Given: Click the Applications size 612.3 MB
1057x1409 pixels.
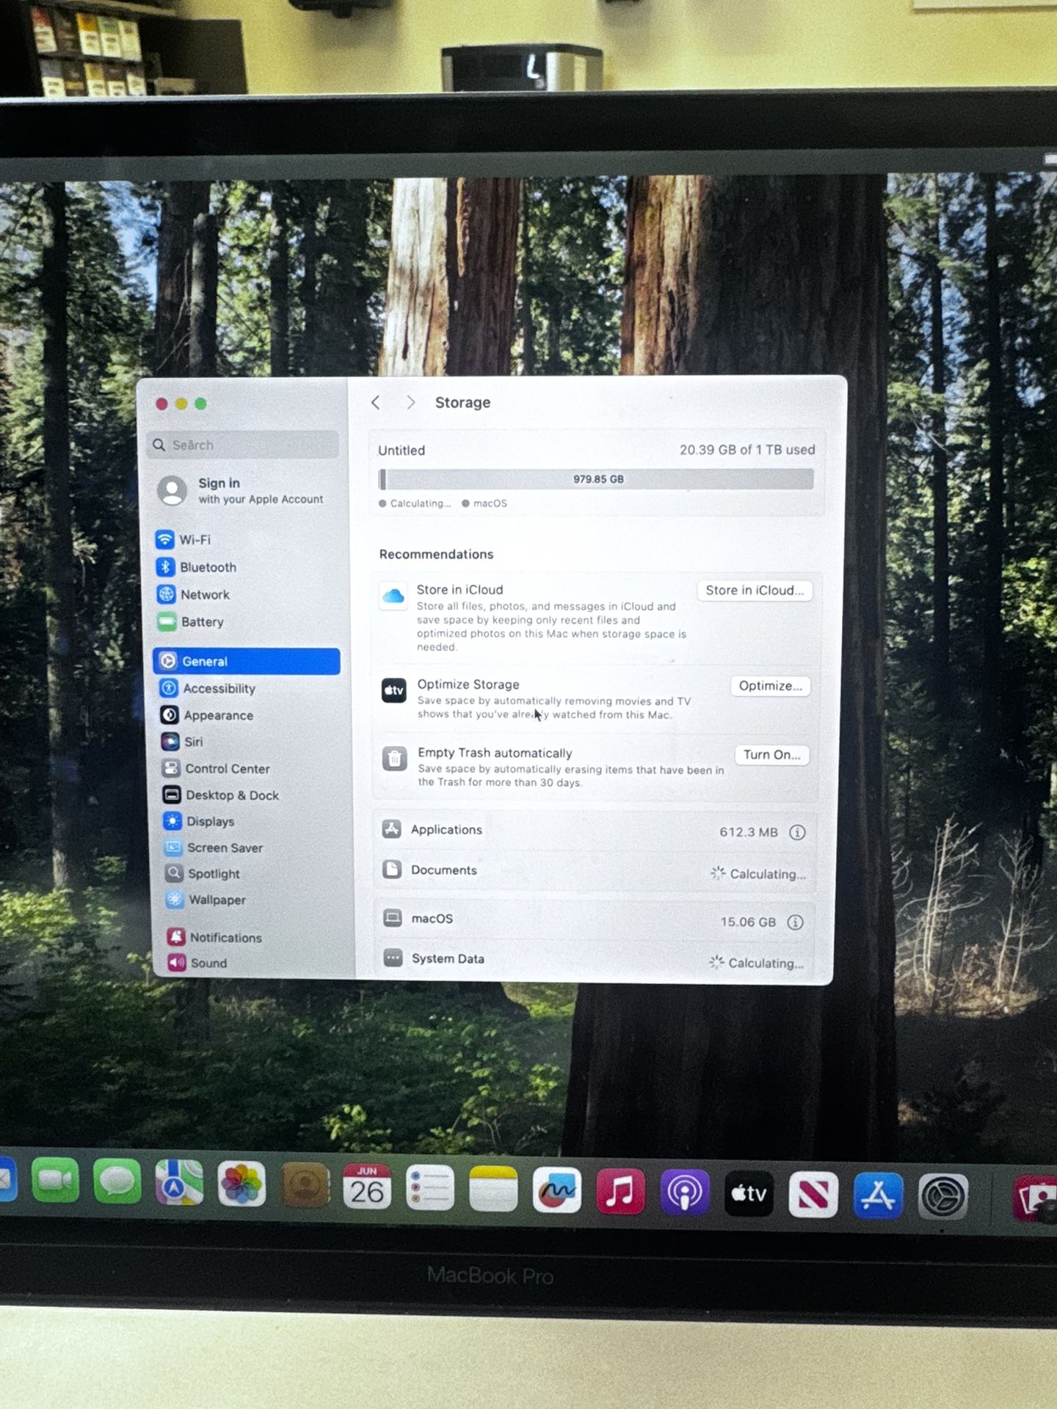Looking at the screenshot, I should pyautogui.click(x=749, y=832).
